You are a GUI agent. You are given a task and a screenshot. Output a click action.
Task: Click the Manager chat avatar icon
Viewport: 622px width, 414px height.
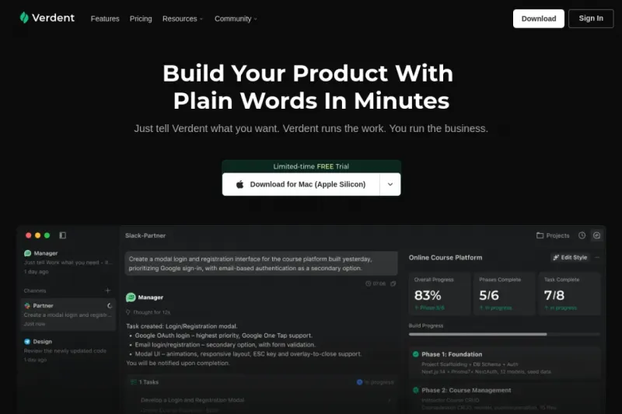131,297
